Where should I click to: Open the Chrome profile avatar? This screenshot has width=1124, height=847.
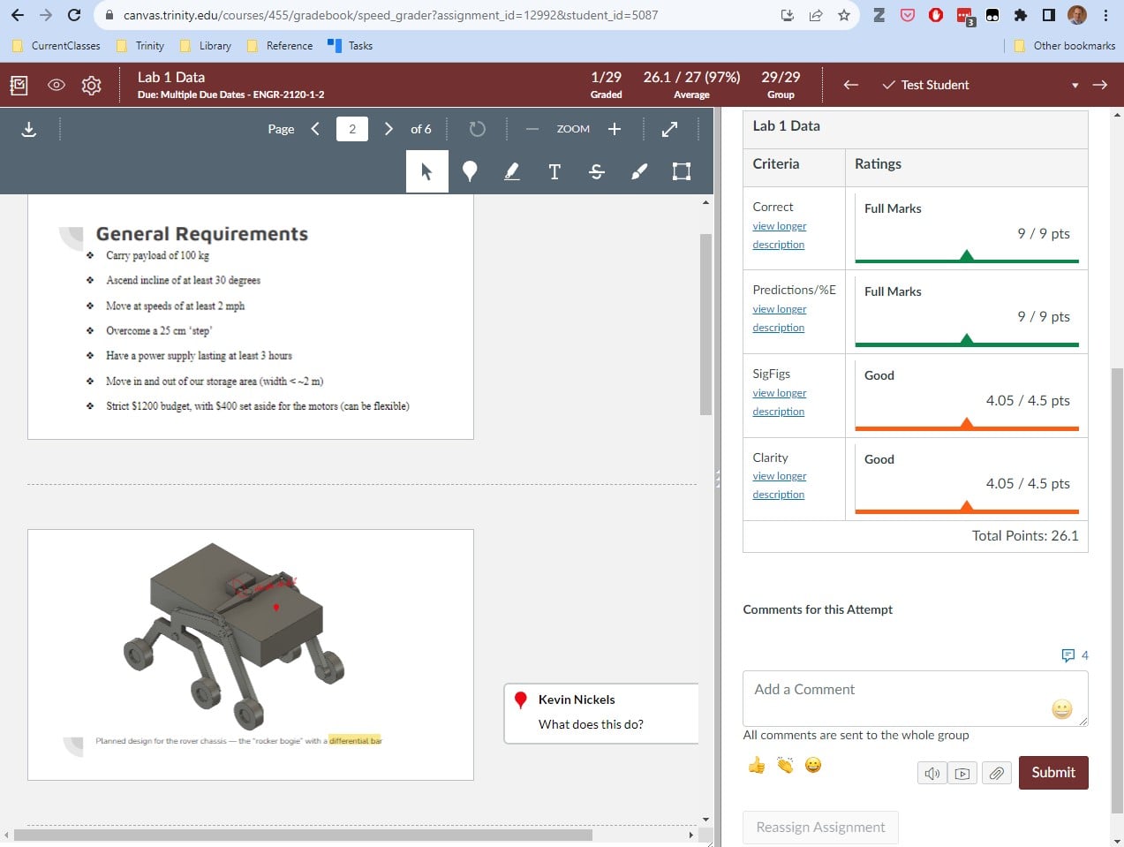pyautogui.click(x=1077, y=15)
